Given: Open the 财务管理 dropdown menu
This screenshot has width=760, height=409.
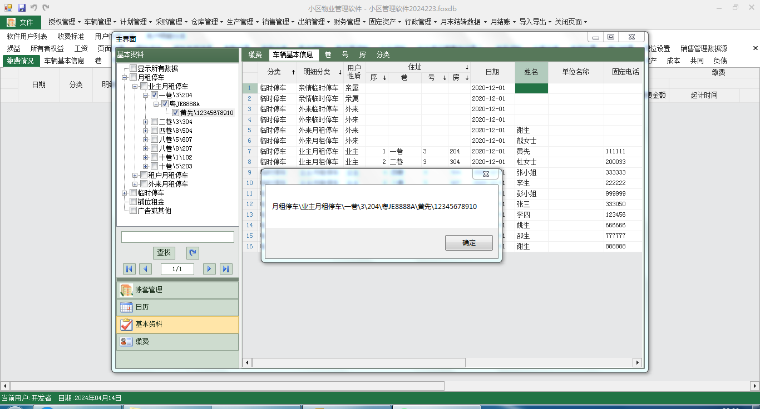Looking at the screenshot, I should coord(349,22).
